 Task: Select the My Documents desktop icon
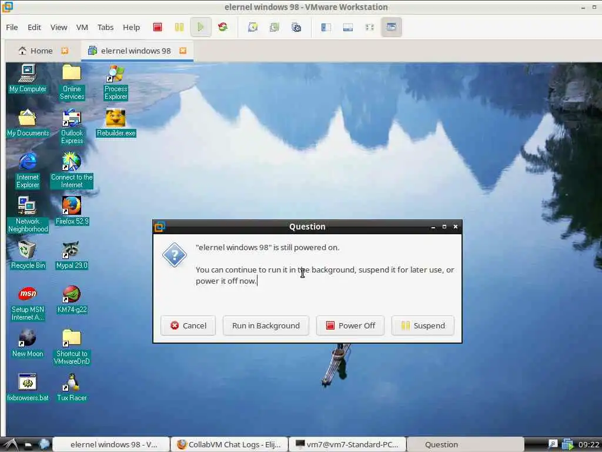[x=28, y=123]
